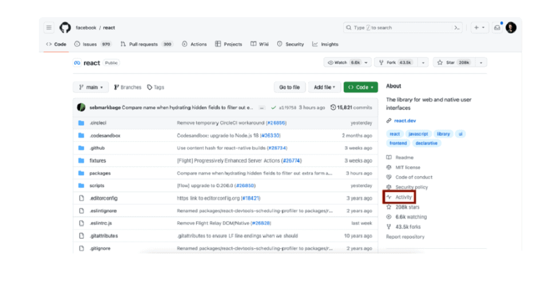
Task: Fork the repository with Fork button
Action: pyautogui.click(x=396, y=63)
